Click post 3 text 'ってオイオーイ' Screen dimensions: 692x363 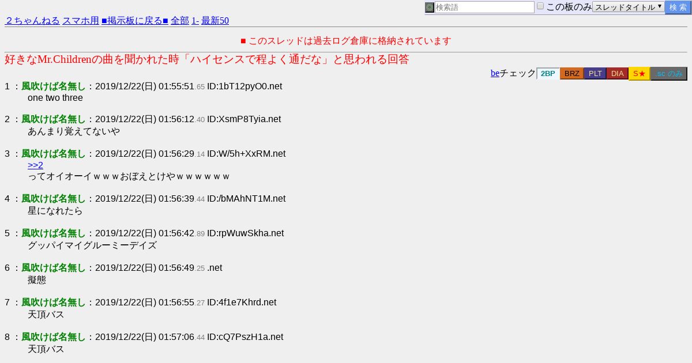tap(60, 176)
